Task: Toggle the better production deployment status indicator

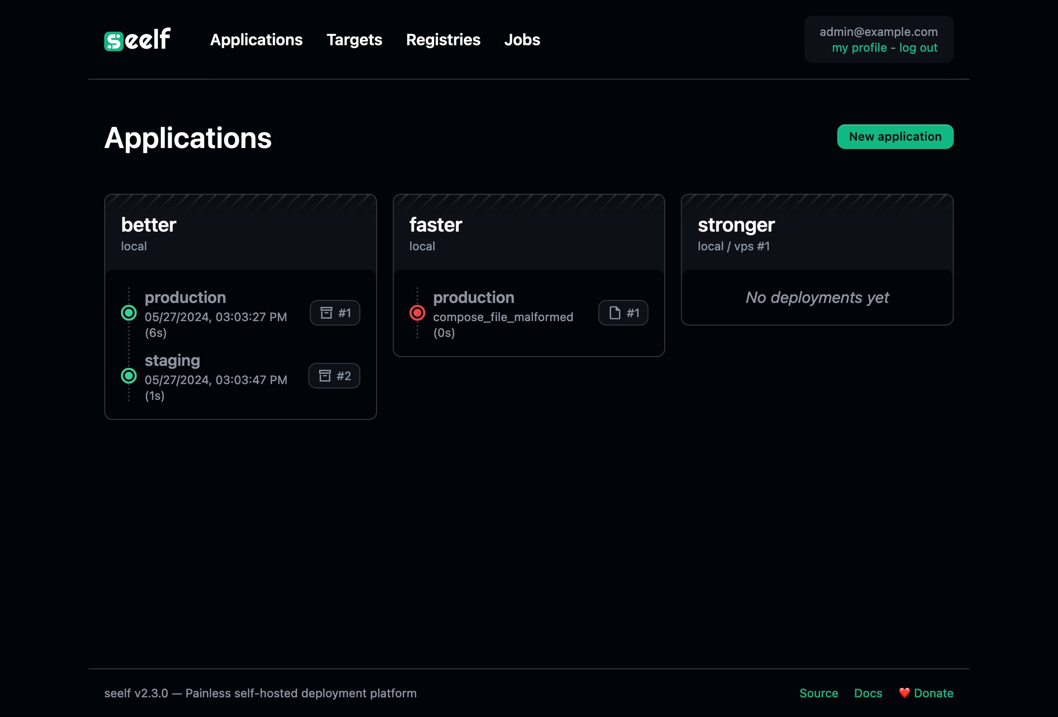Action: [x=129, y=313]
